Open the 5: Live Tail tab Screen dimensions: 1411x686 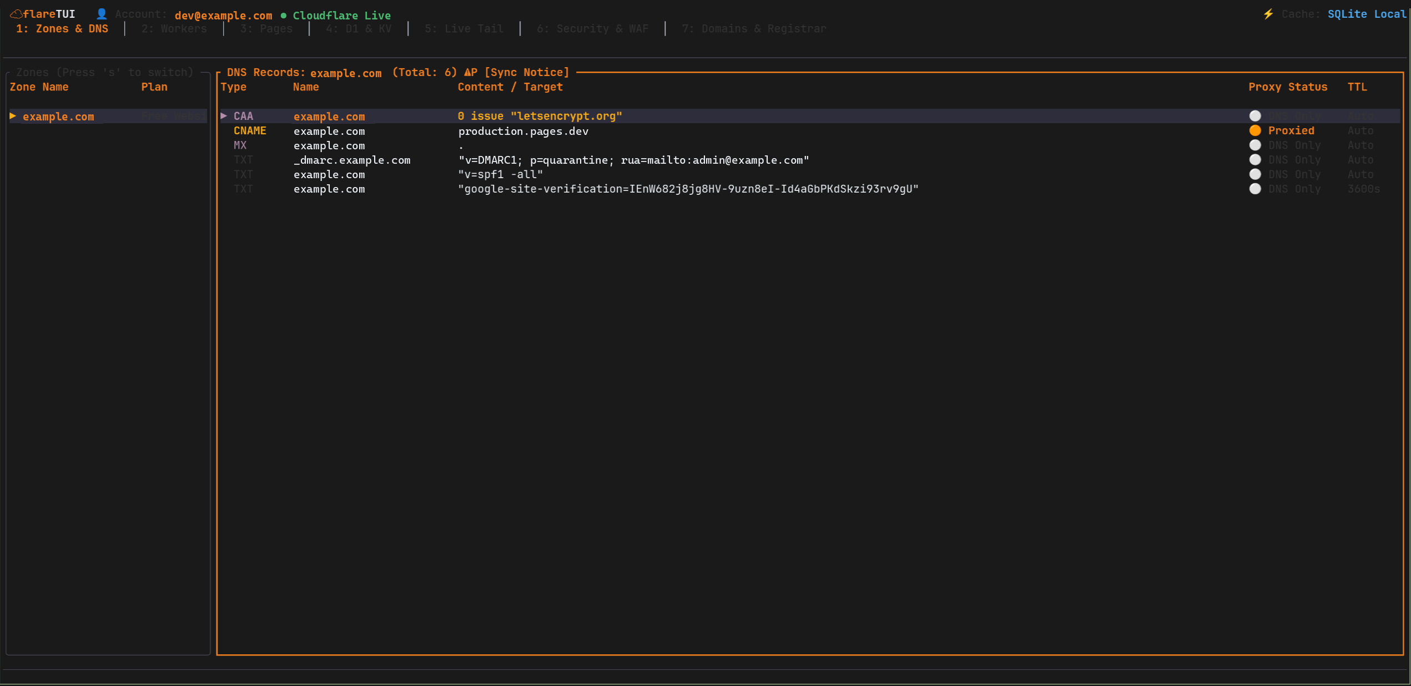[x=464, y=29]
